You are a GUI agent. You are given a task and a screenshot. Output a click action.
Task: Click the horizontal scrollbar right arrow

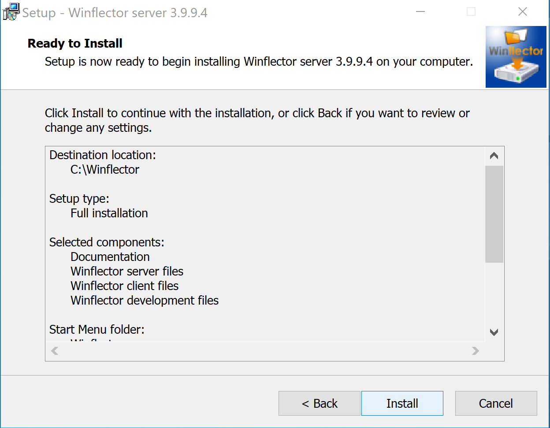pyautogui.click(x=475, y=351)
